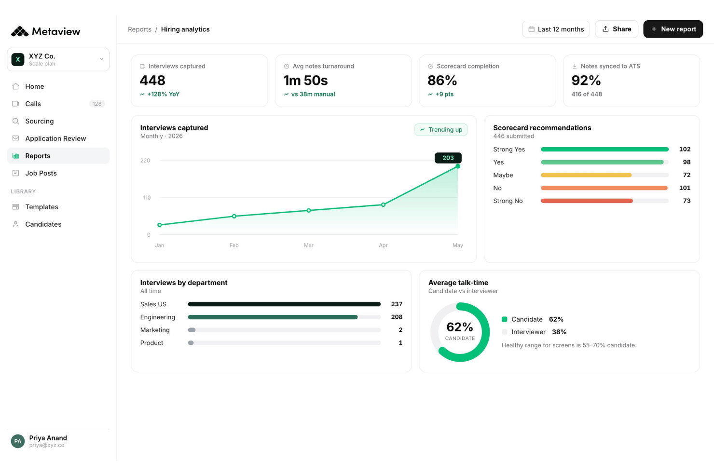Screen dimensions: 714x476
Task: Create a New report
Action: [x=673, y=29]
